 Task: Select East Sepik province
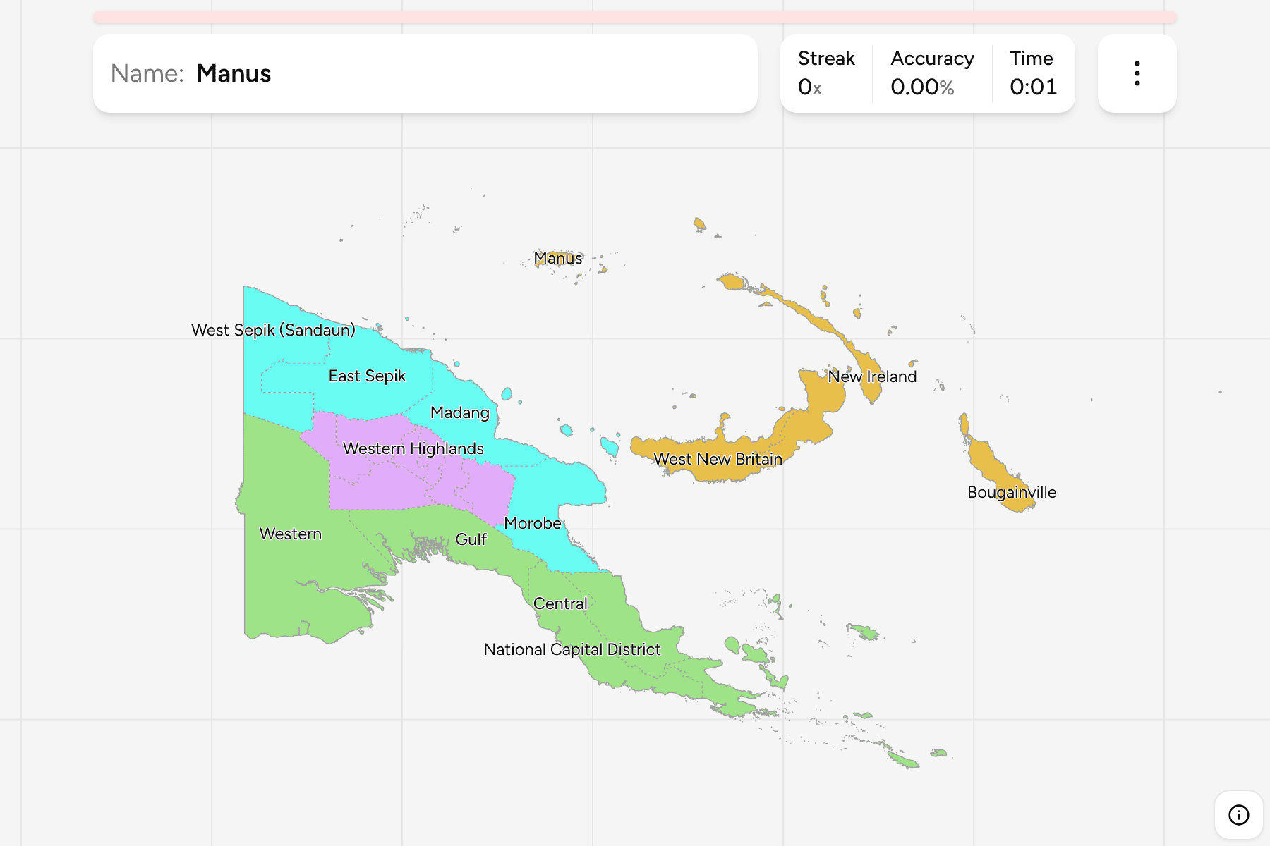click(367, 376)
